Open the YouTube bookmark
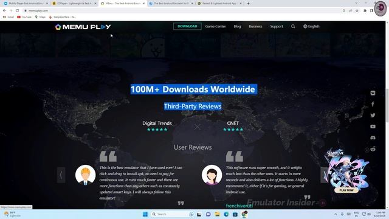Viewport: 389px width, 219px height. tap(24, 17)
